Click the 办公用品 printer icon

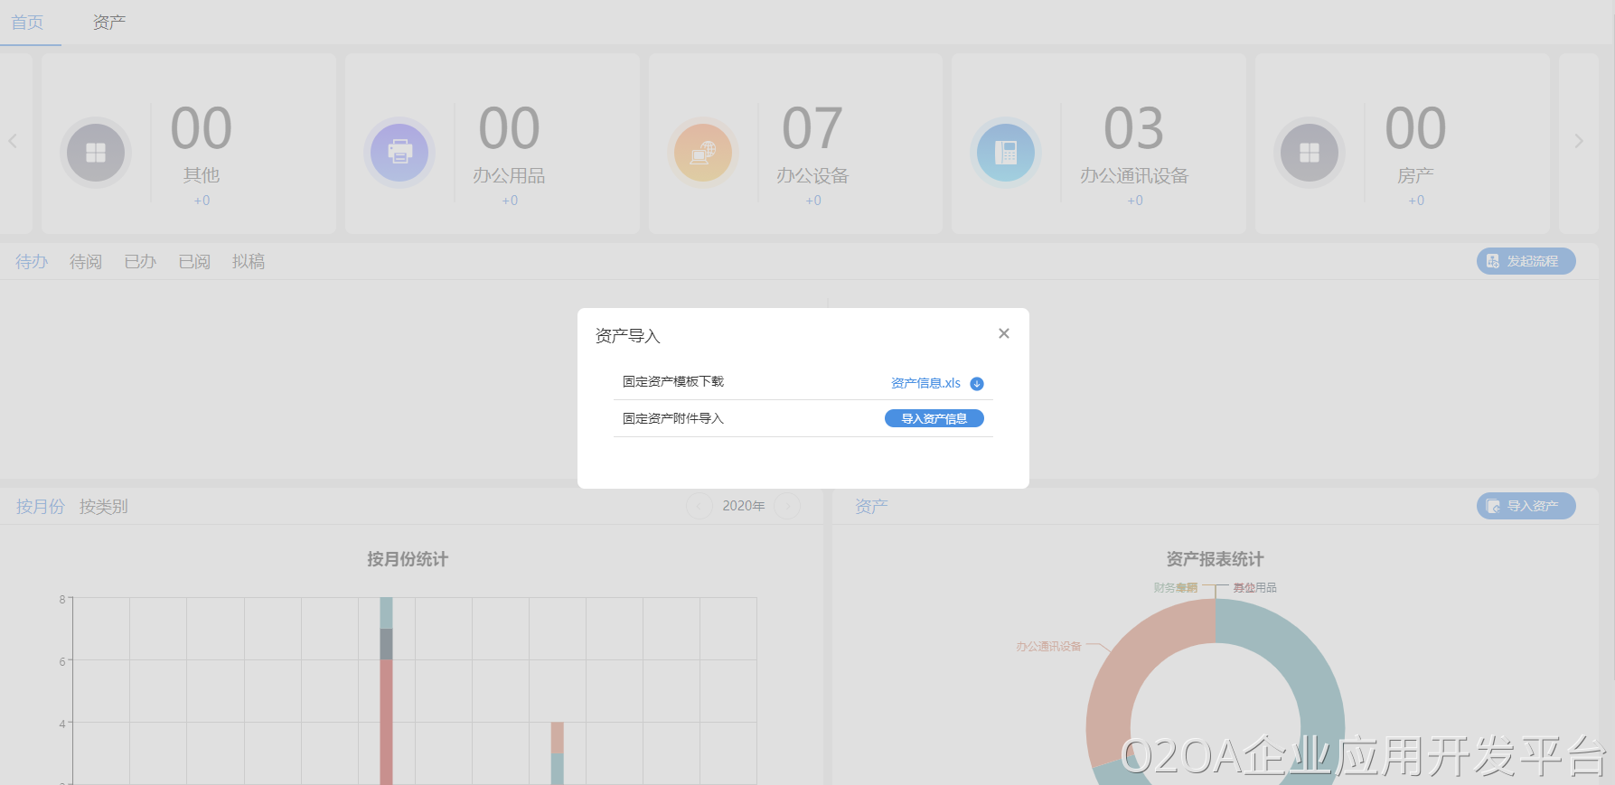point(399,153)
